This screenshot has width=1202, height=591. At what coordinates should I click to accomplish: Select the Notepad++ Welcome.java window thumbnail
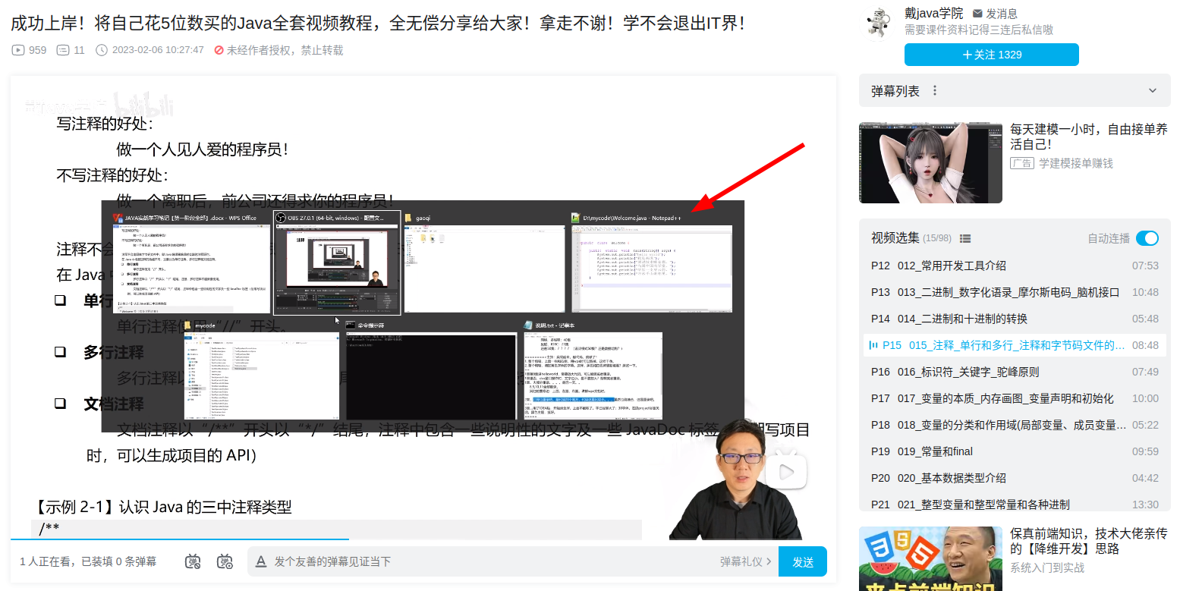pyautogui.click(x=652, y=262)
